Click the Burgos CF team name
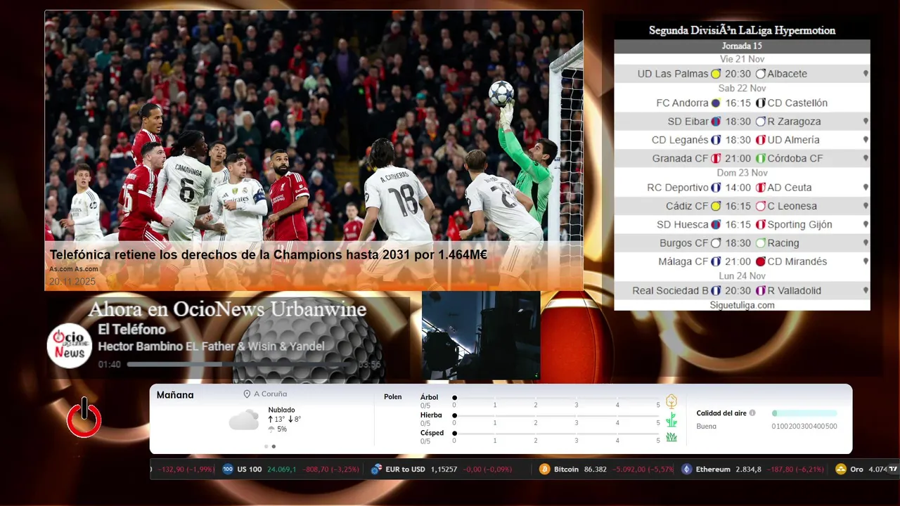 tap(683, 242)
